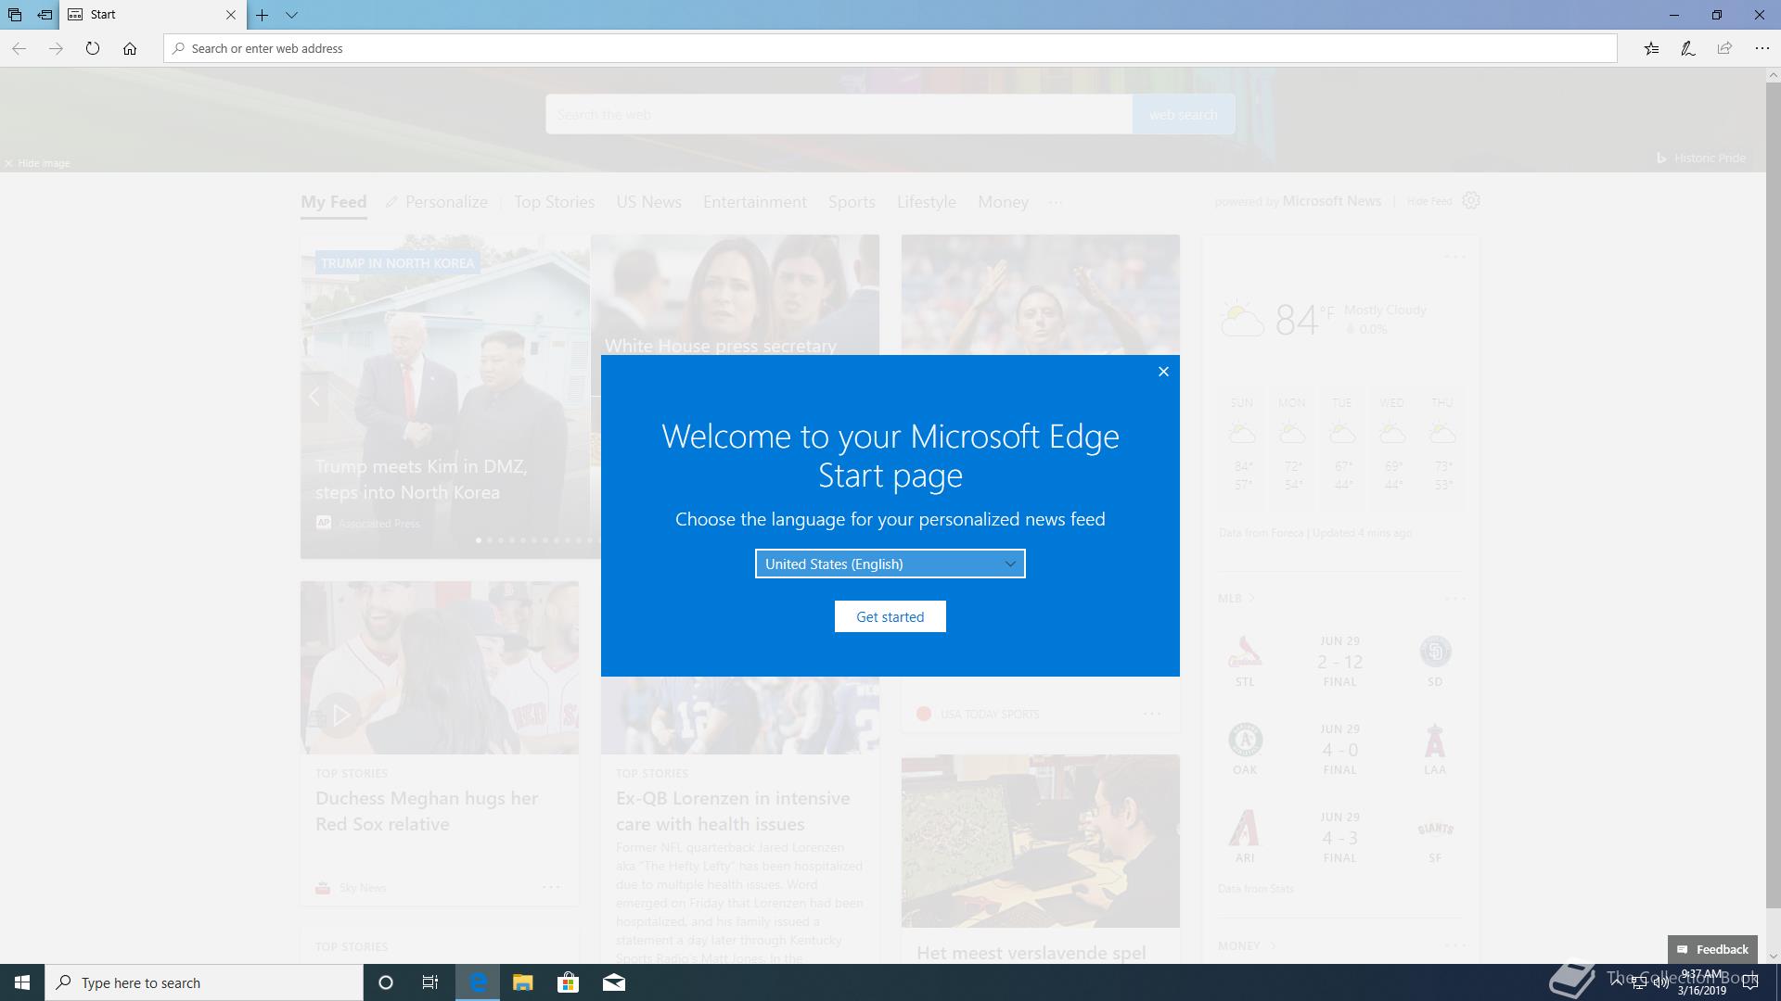Click the current weather 84°F
The height and width of the screenshot is (1001, 1781).
click(x=1304, y=320)
